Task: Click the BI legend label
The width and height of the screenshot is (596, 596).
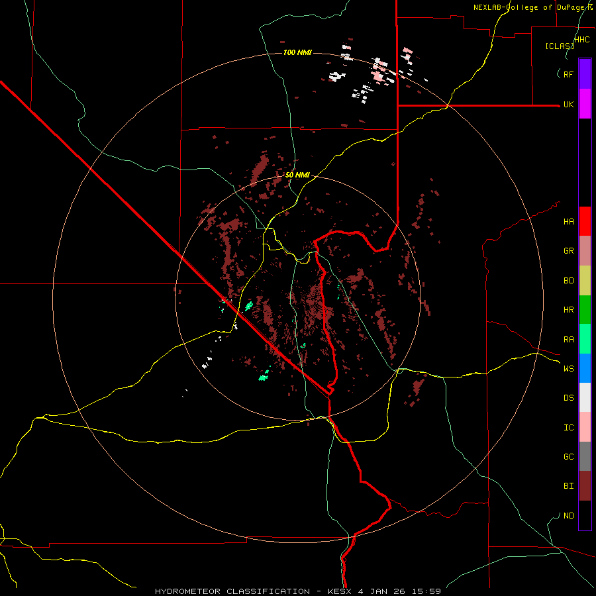Action: (568, 486)
